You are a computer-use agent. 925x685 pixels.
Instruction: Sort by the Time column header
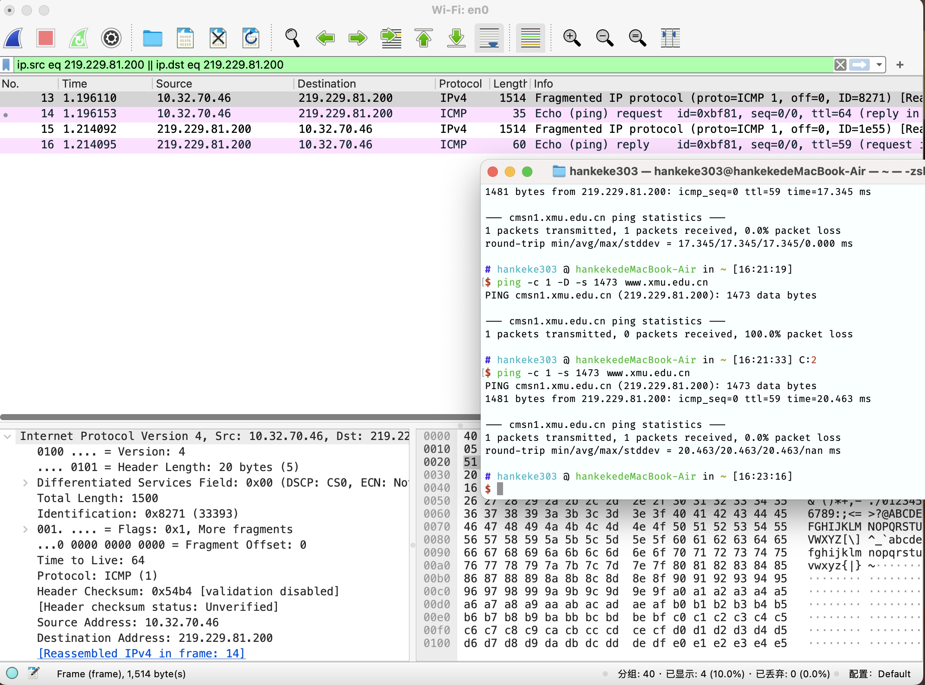click(105, 84)
